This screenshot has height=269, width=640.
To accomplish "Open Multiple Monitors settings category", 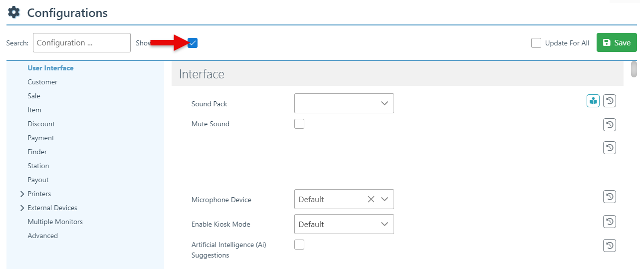I will pyautogui.click(x=55, y=222).
